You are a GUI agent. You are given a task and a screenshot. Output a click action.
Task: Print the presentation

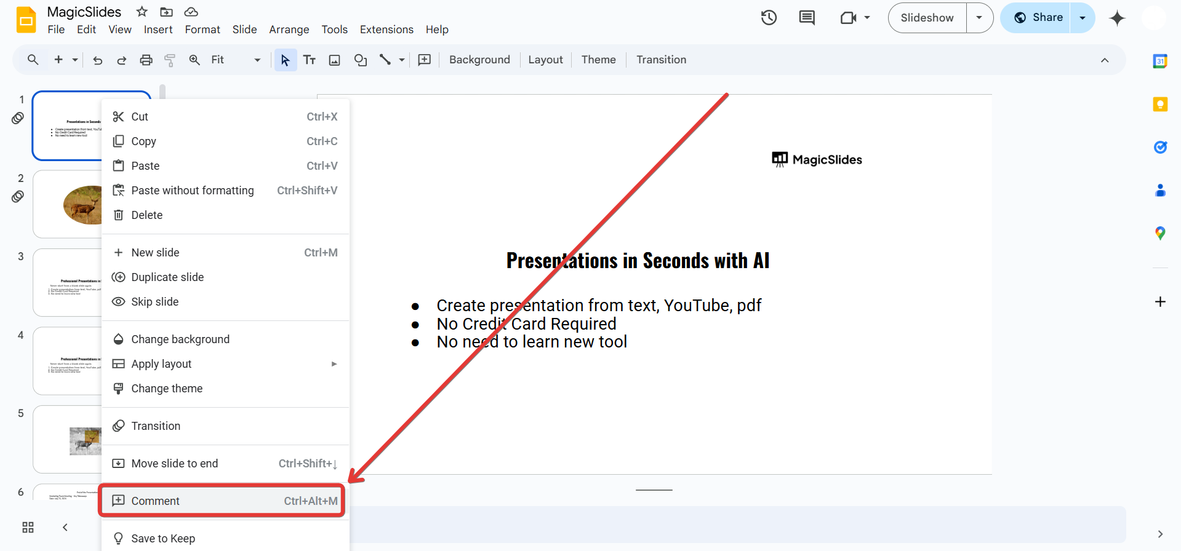pos(146,60)
